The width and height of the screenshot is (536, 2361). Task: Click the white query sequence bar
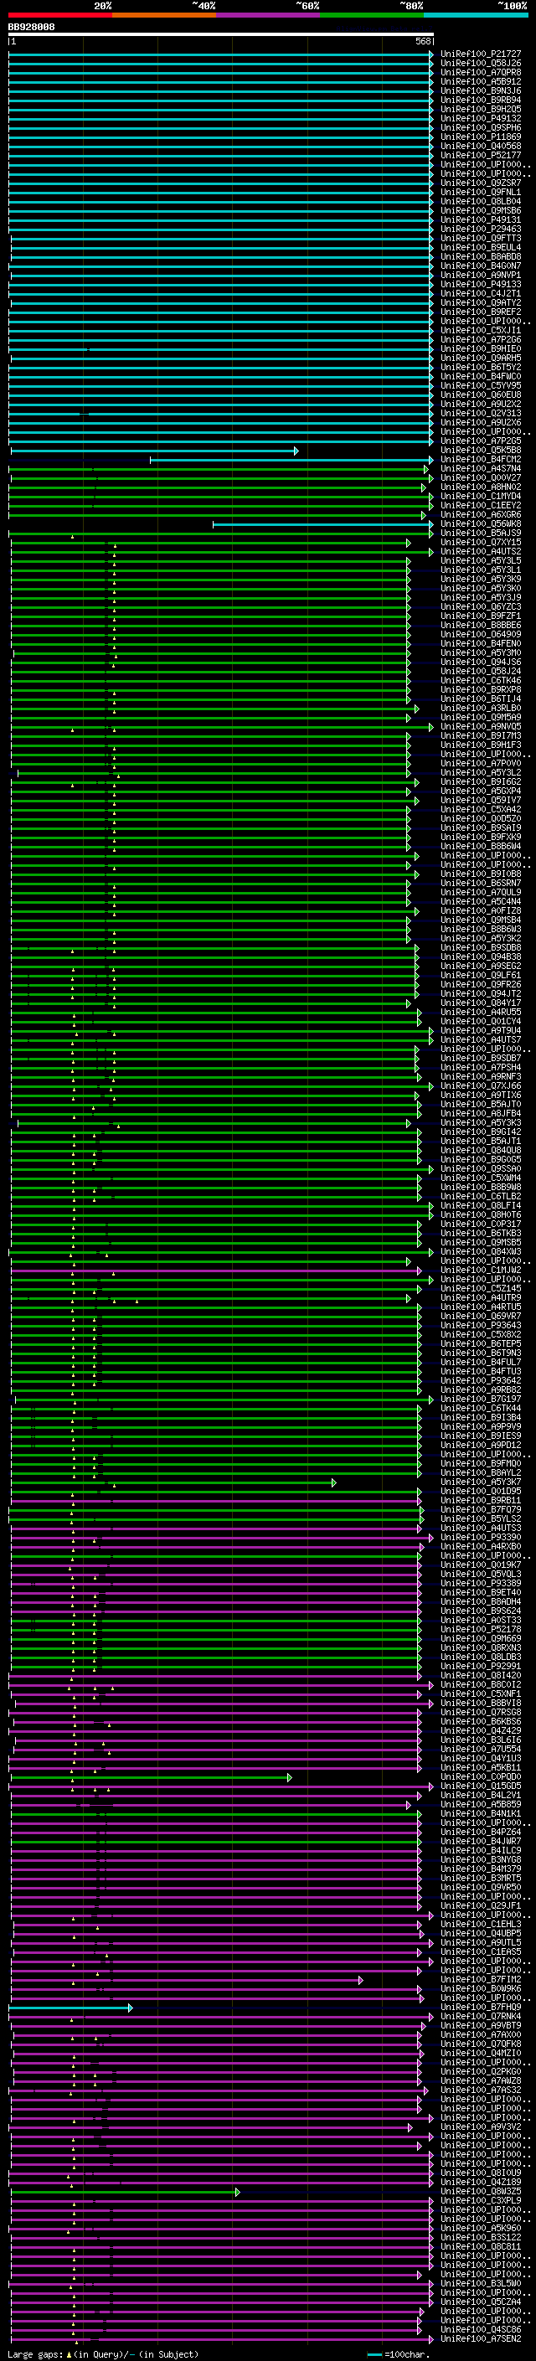point(221,35)
